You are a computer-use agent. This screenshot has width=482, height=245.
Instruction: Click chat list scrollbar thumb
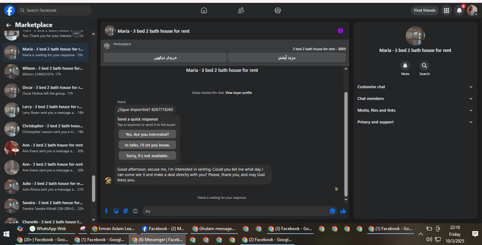94,188
